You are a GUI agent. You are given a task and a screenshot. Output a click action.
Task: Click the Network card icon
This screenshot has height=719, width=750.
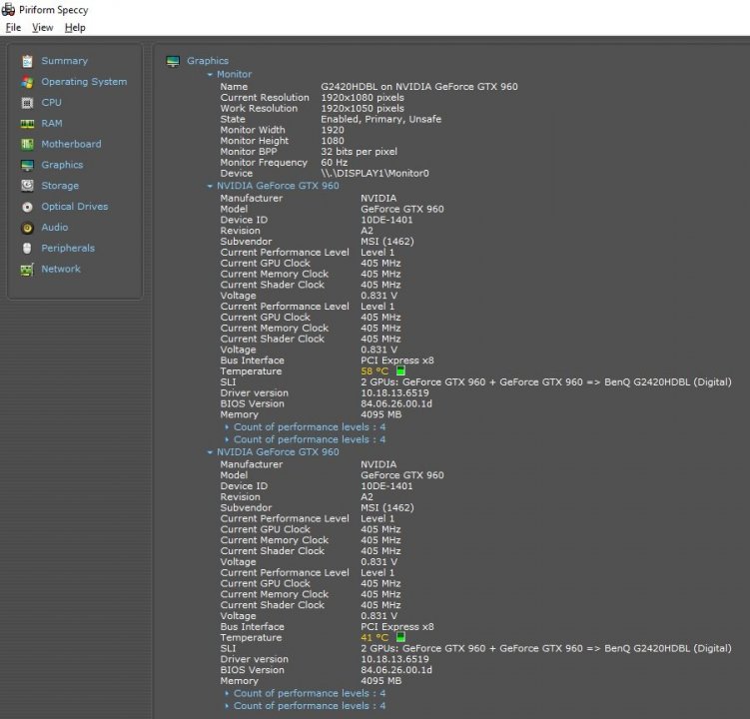coord(27,270)
